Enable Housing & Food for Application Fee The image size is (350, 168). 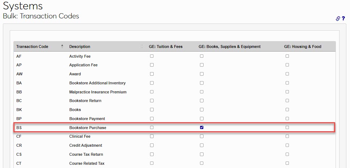287,65
